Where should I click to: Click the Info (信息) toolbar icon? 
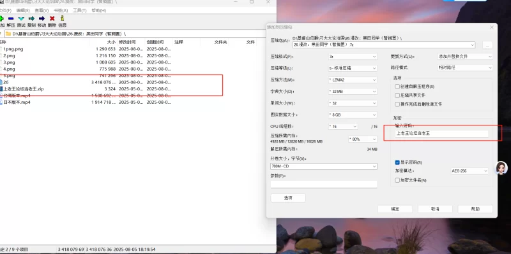click(62, 18)
